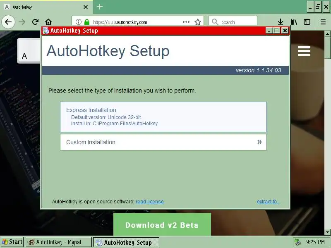The image size is (331, 248).
Task: Select the AutoHotkey browser tab
Action: pyautogui.click(x=46, y=7)
